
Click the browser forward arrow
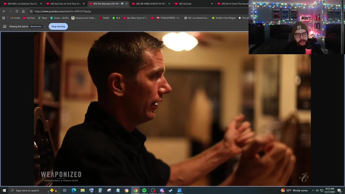click(x=10, y=11)
